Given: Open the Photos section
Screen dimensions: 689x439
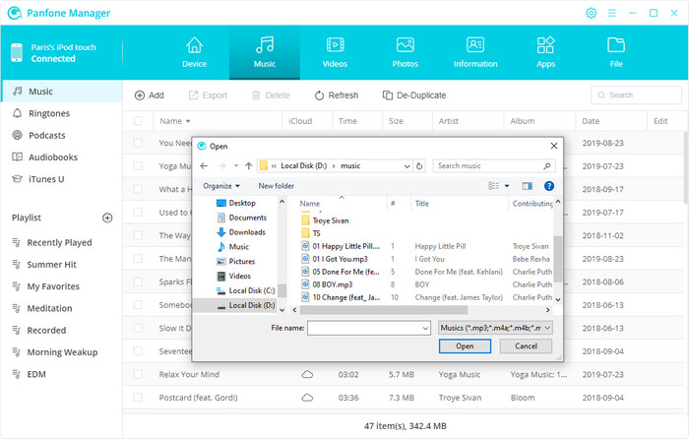Looking at the screenshot, I should (x=405, y=45).
